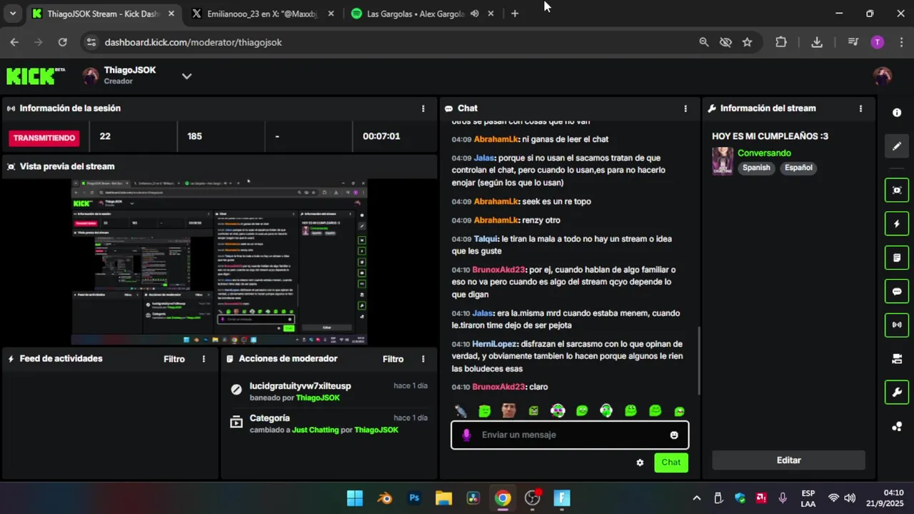Click the browser reload button

62,42
